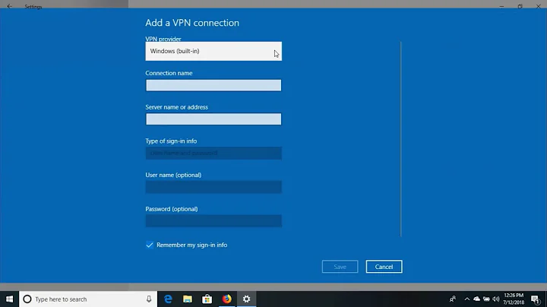547x307 pixels.
Task: Focus the Server name or address field
Action: pos(213,119)
